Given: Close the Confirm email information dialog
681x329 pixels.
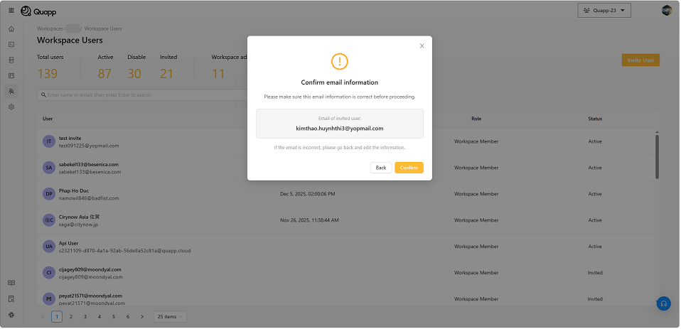Looking at the screenshot, I should click(x=422, y=46).
